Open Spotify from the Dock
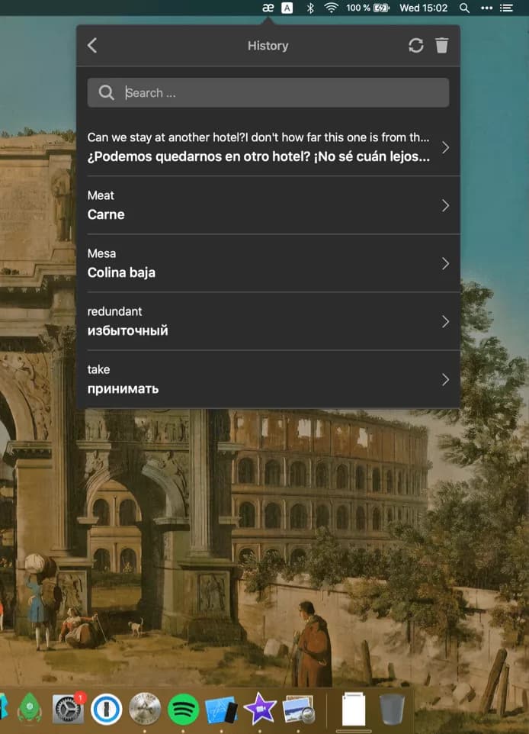The image size is (529, 734). pyautogui.click(x=183, y=709)
